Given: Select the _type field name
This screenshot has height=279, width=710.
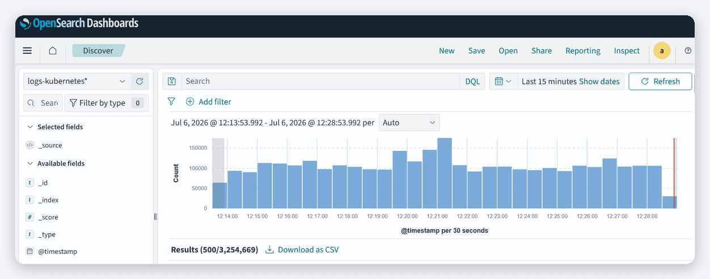Looking at the screenshot, I should [x=47, y=234].
